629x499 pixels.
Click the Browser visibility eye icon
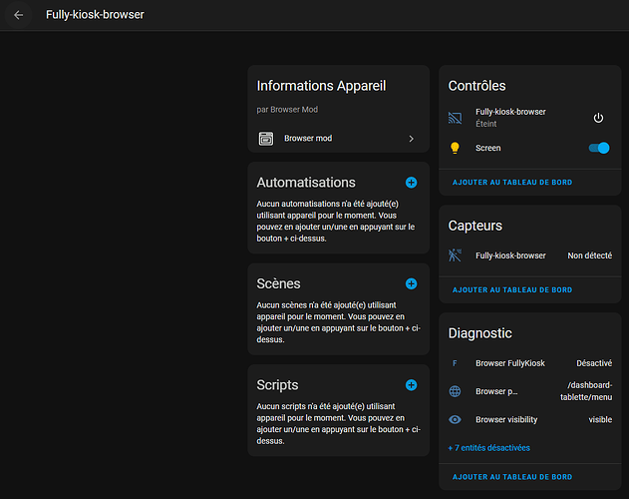pos(456,420)
